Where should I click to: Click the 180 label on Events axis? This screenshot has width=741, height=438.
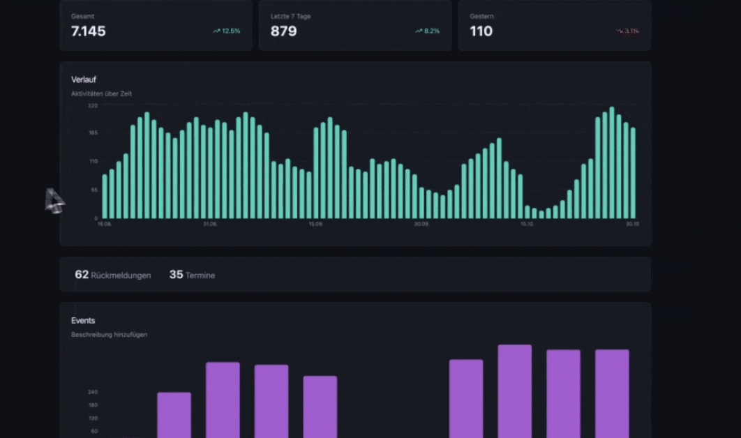(93, 405)
